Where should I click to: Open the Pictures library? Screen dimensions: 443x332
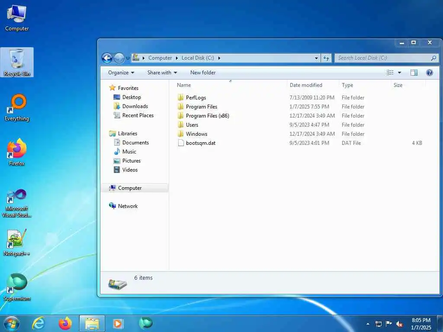point(127,161)
